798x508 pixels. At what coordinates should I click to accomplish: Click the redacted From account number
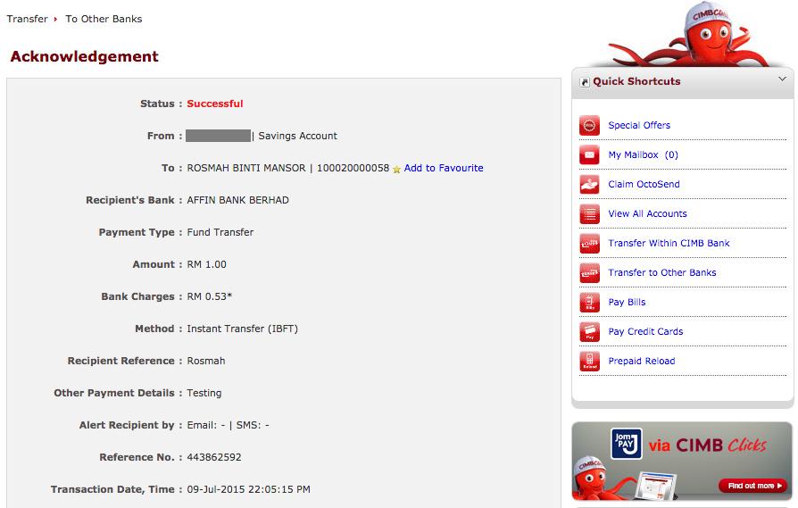(x=219, y=136)
